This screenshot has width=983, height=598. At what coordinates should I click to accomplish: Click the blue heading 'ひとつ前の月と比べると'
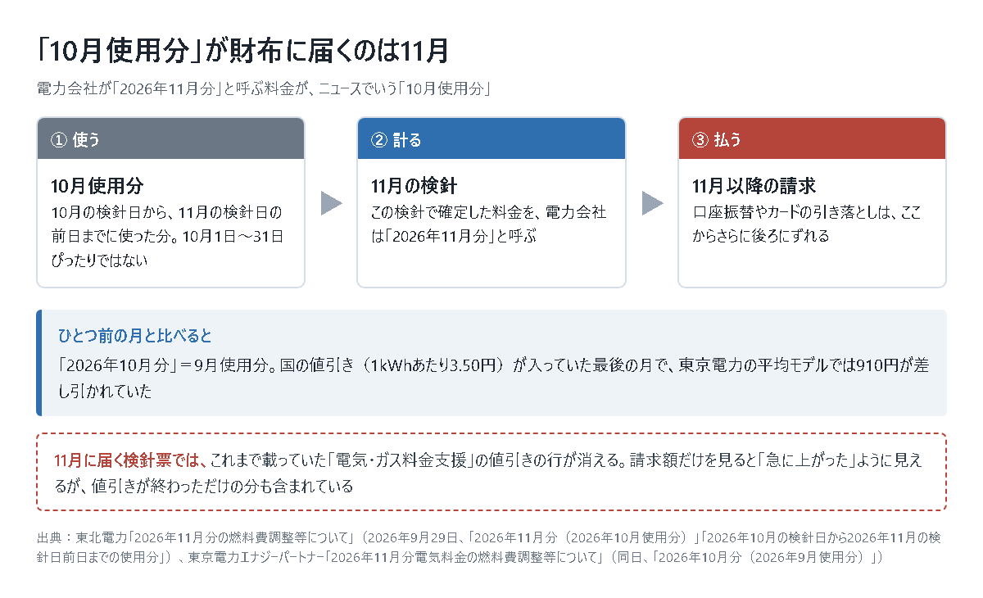pyautogui.click(x=135, y=336)
